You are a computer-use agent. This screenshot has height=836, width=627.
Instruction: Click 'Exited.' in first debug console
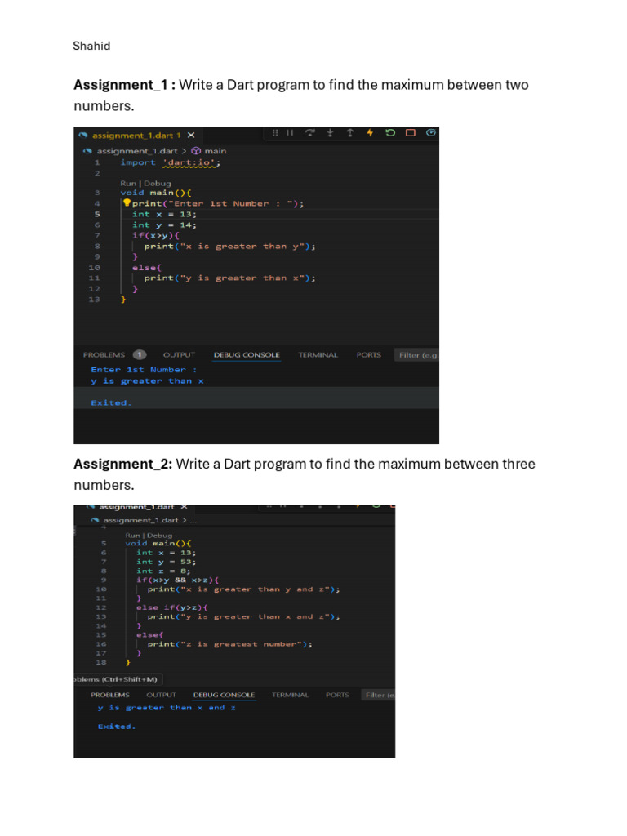pyautogui.click(x=111, y=402)
